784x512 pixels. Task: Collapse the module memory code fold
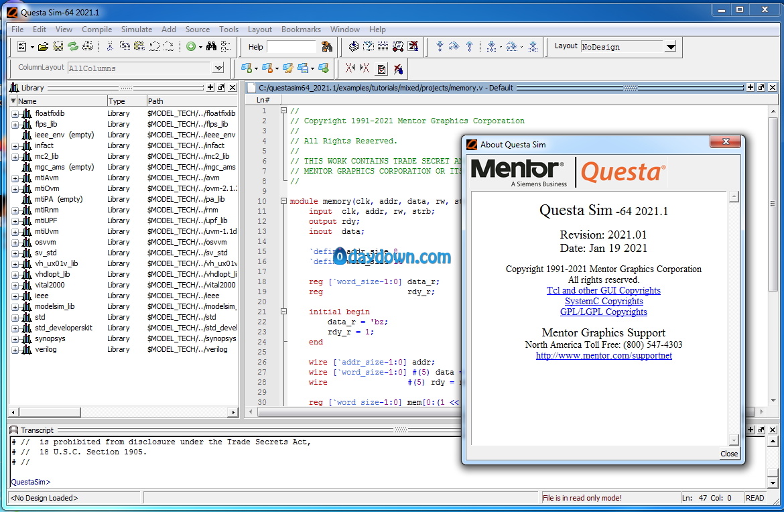pyautogui.click(x=283, y=201)
